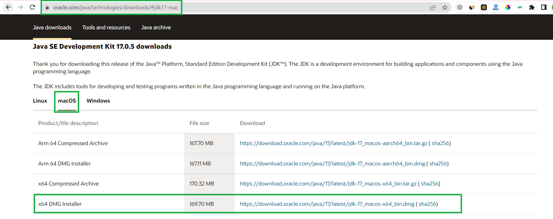Screen dimensions: 553x219
Task: Click the lock icon in the address bar
Action: (x=47, y=7)
